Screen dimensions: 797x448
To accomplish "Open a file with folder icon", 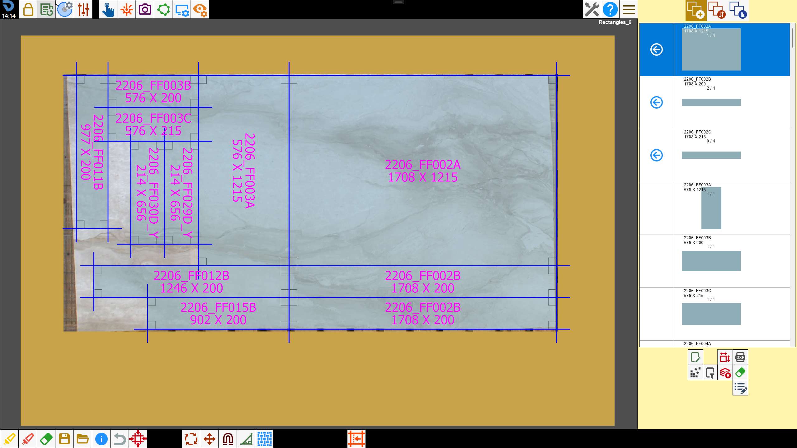I will click(x=83, y=439).
